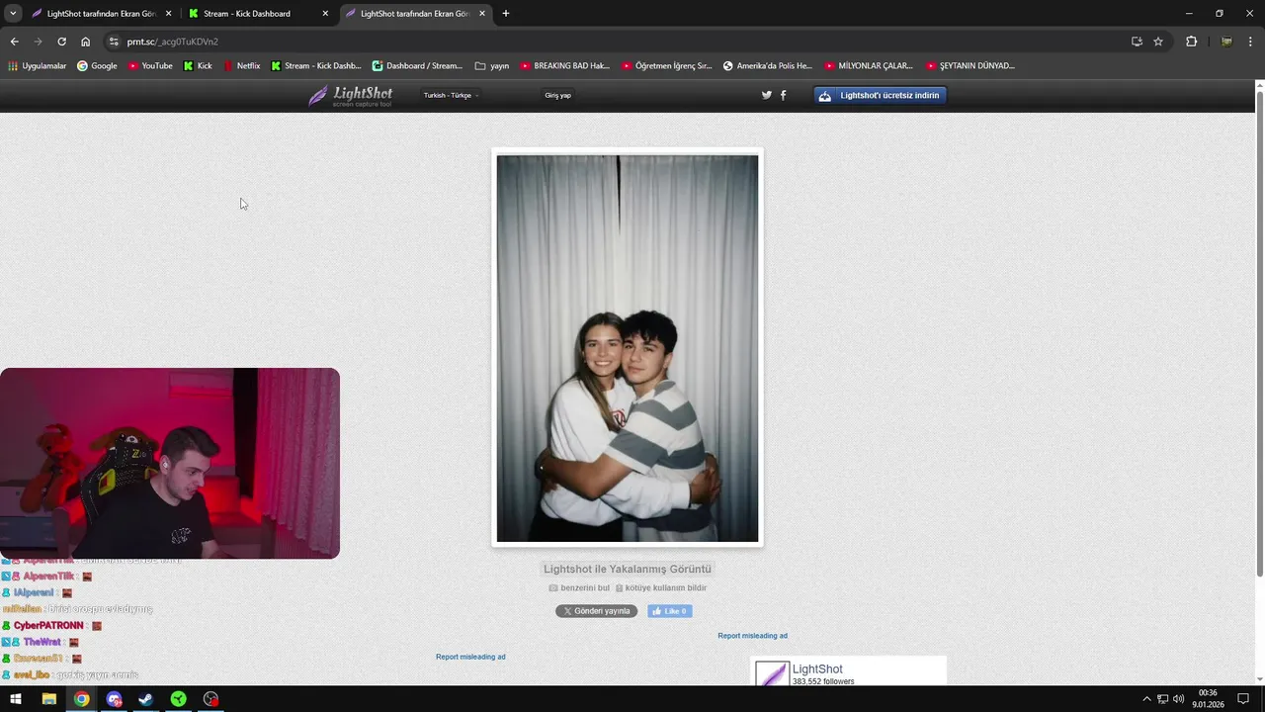Switch to first LightShot tab
1265x712 pixels.
(x=101, y=14)
